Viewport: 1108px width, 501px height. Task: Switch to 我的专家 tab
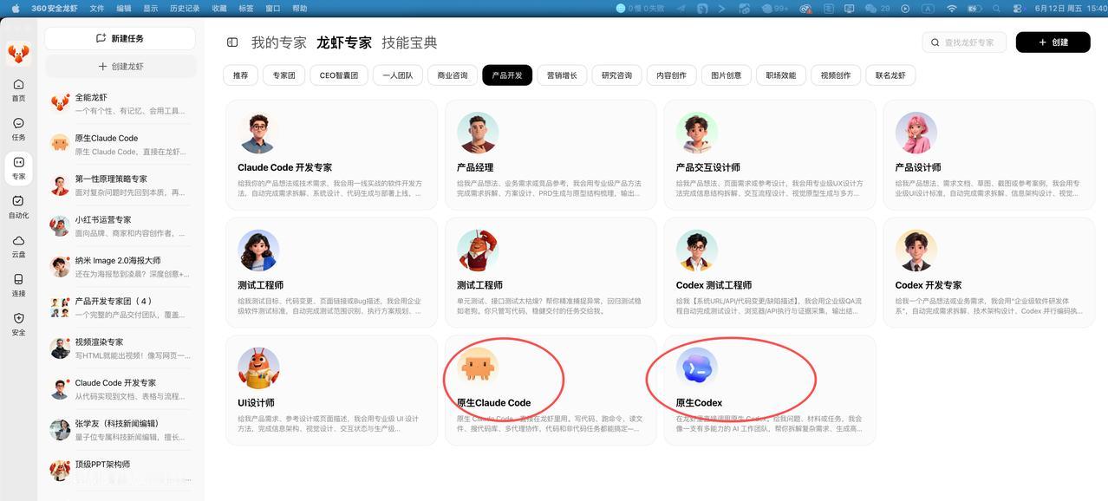(x=278, y=42)
